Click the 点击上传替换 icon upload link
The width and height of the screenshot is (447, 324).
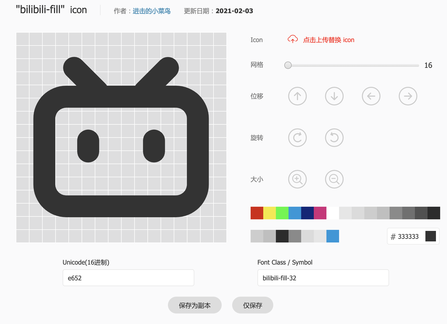329,40
